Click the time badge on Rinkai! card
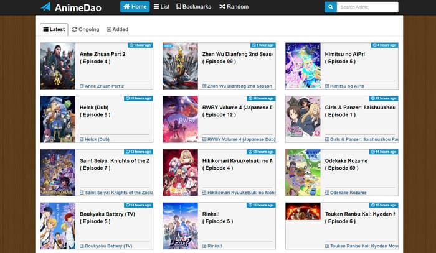Screen dimensions: 436x253 261,205
